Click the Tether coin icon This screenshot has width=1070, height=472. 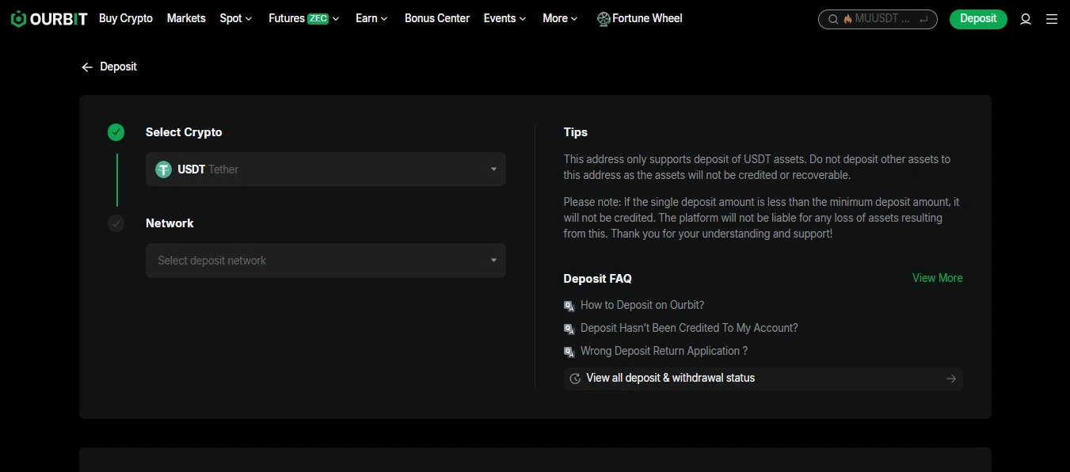point(164,169)
